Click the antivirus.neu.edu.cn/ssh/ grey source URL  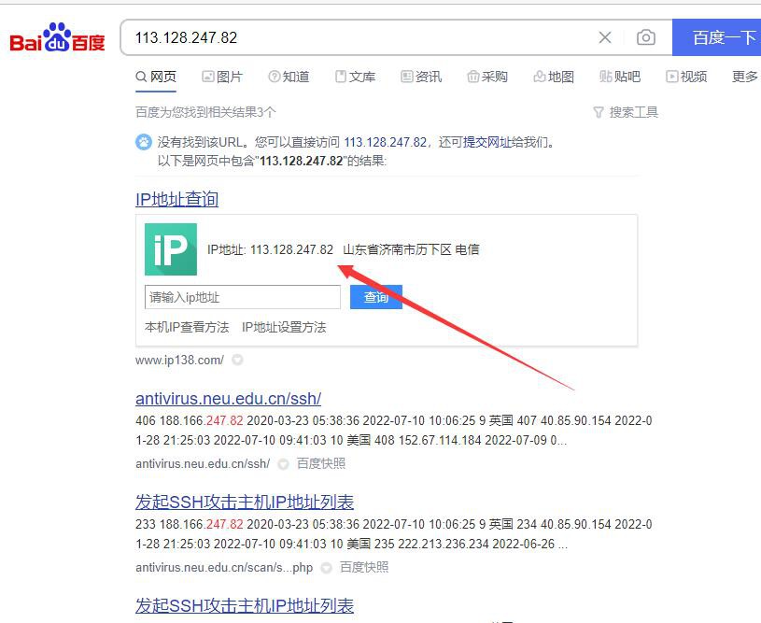point(203,463)
